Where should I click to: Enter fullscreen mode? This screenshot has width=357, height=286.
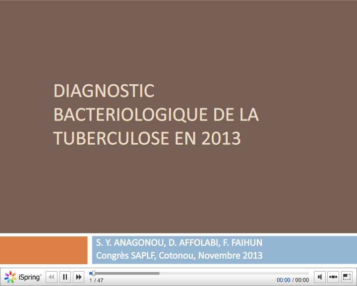346,277
